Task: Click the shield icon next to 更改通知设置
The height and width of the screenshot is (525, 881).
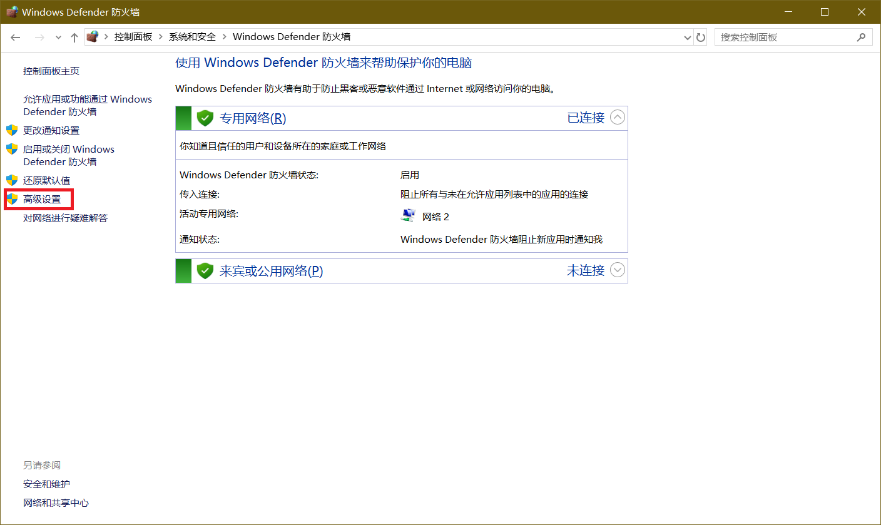Action: 12,130
